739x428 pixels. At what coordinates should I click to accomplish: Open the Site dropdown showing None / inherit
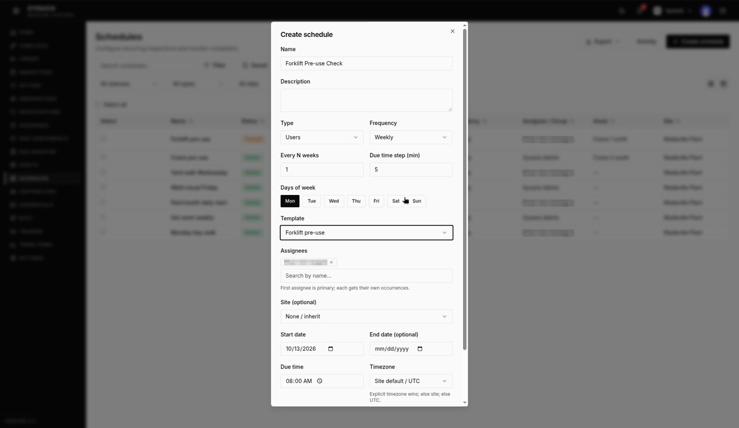[x=367, y=316]
